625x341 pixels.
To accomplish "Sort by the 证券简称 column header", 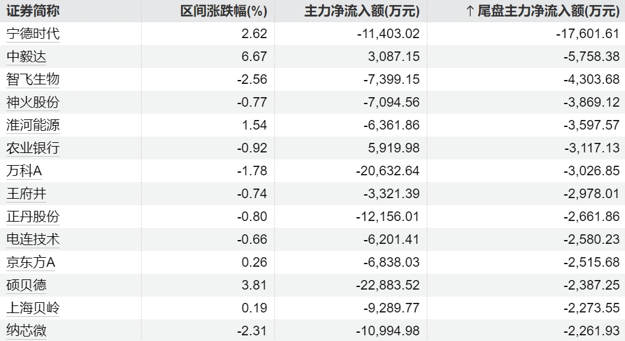I will [x=33, y=11].
